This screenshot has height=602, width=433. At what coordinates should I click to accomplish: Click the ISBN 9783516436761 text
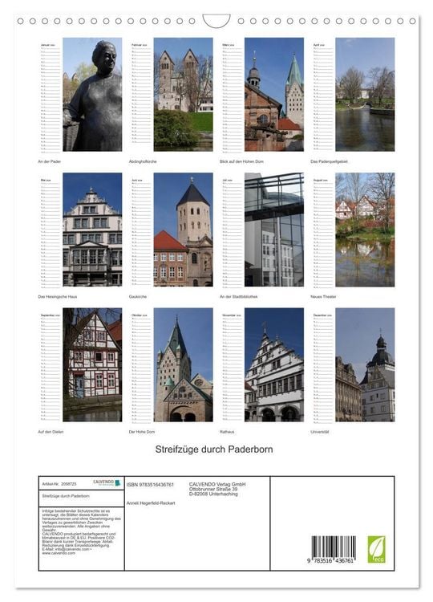point(150,485)
